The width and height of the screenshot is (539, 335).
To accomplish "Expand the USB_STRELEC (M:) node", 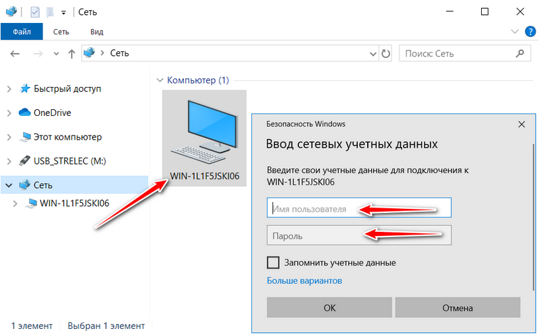I will coord(9,161).
